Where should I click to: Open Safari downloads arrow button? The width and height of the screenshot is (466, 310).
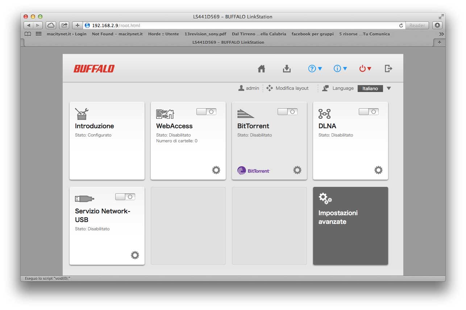(x=437, y=25)
